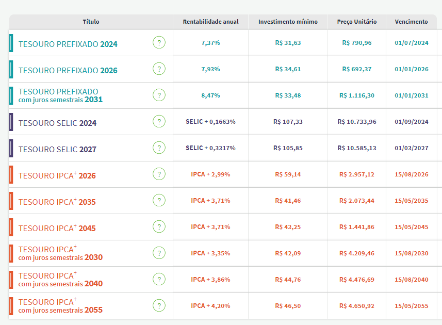
Task: Click the teal color bar of Prefixado 2026
Action: click(x=11, y=70)
